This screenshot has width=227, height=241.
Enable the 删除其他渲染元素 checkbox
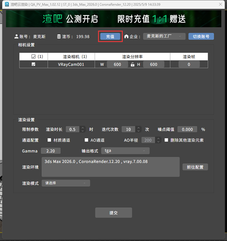point(166,140)
